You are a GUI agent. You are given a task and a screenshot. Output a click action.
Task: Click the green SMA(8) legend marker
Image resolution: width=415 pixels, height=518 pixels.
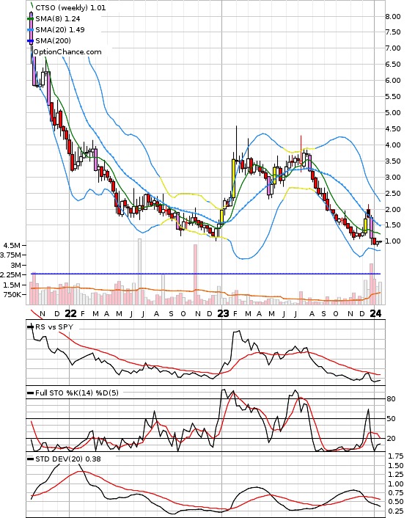pos(30,19)
